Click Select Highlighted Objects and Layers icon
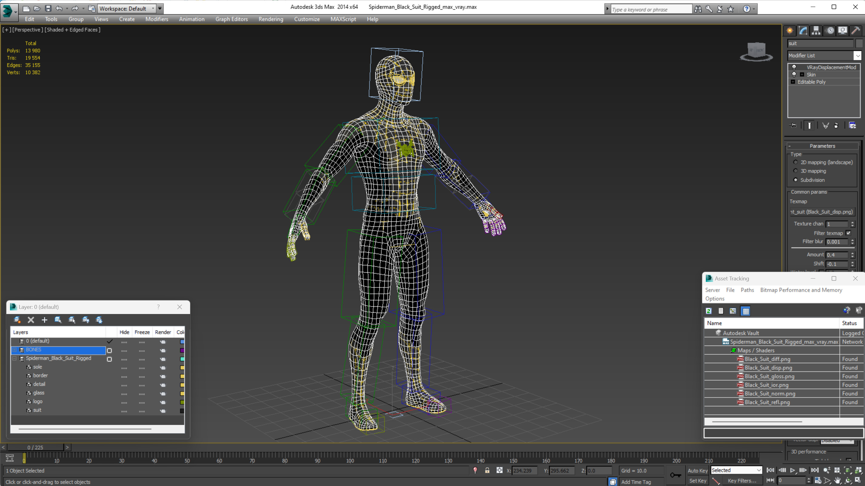 [x=58, y=320]
